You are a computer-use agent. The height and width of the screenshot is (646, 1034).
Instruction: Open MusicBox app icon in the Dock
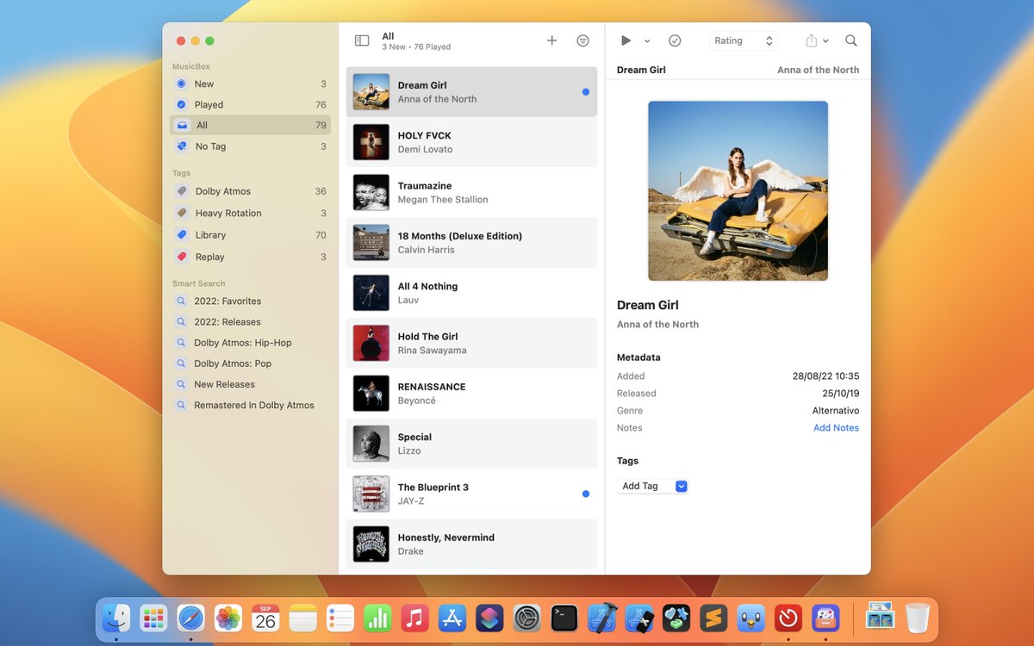click(x=825, y=618)
